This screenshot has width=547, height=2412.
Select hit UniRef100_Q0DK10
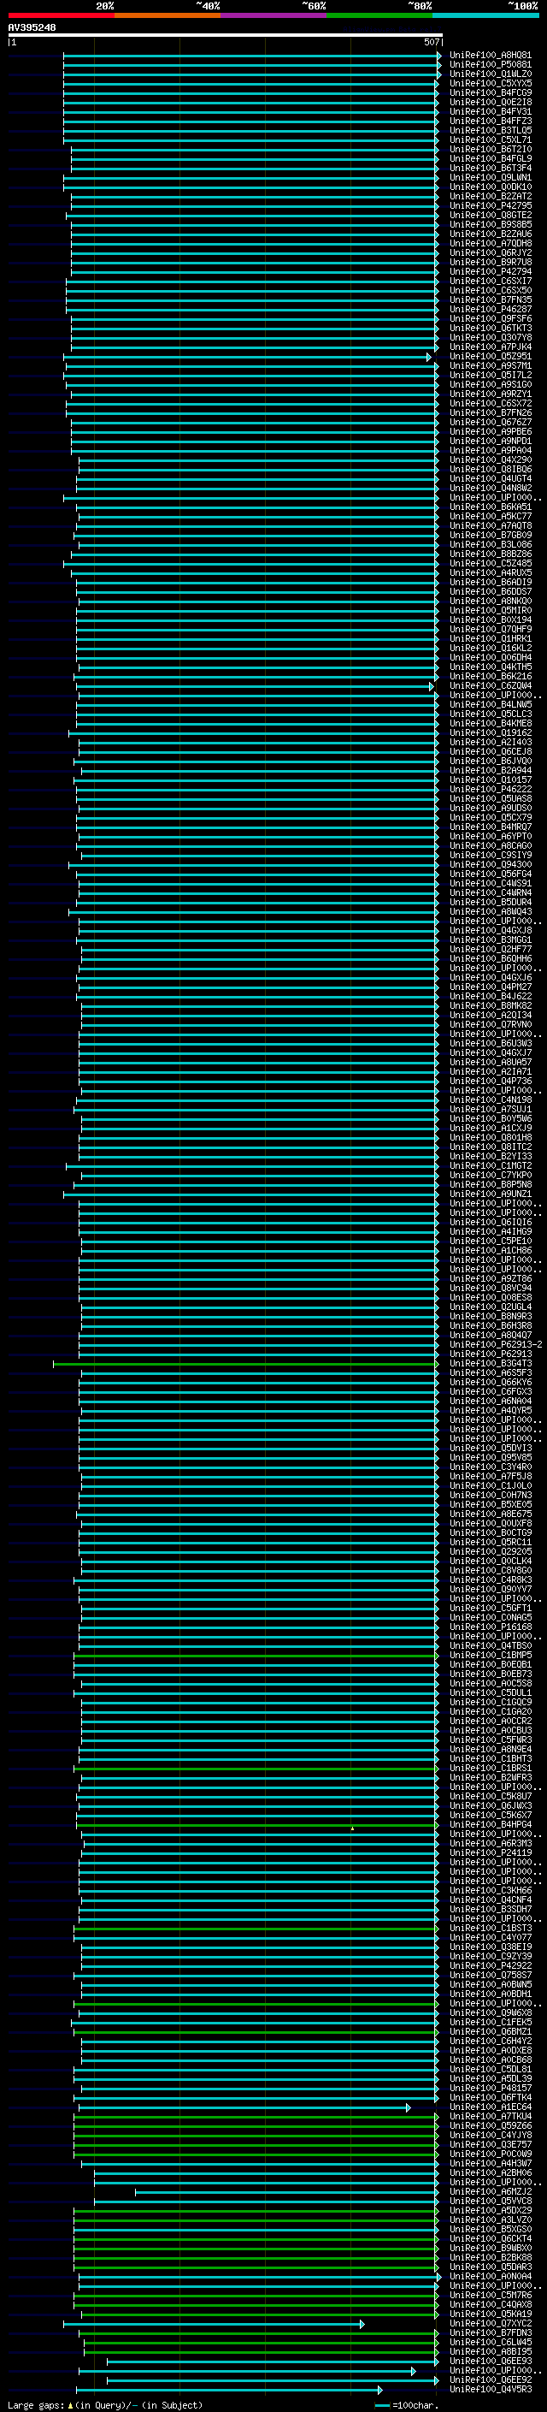click(x=490, y=187)
